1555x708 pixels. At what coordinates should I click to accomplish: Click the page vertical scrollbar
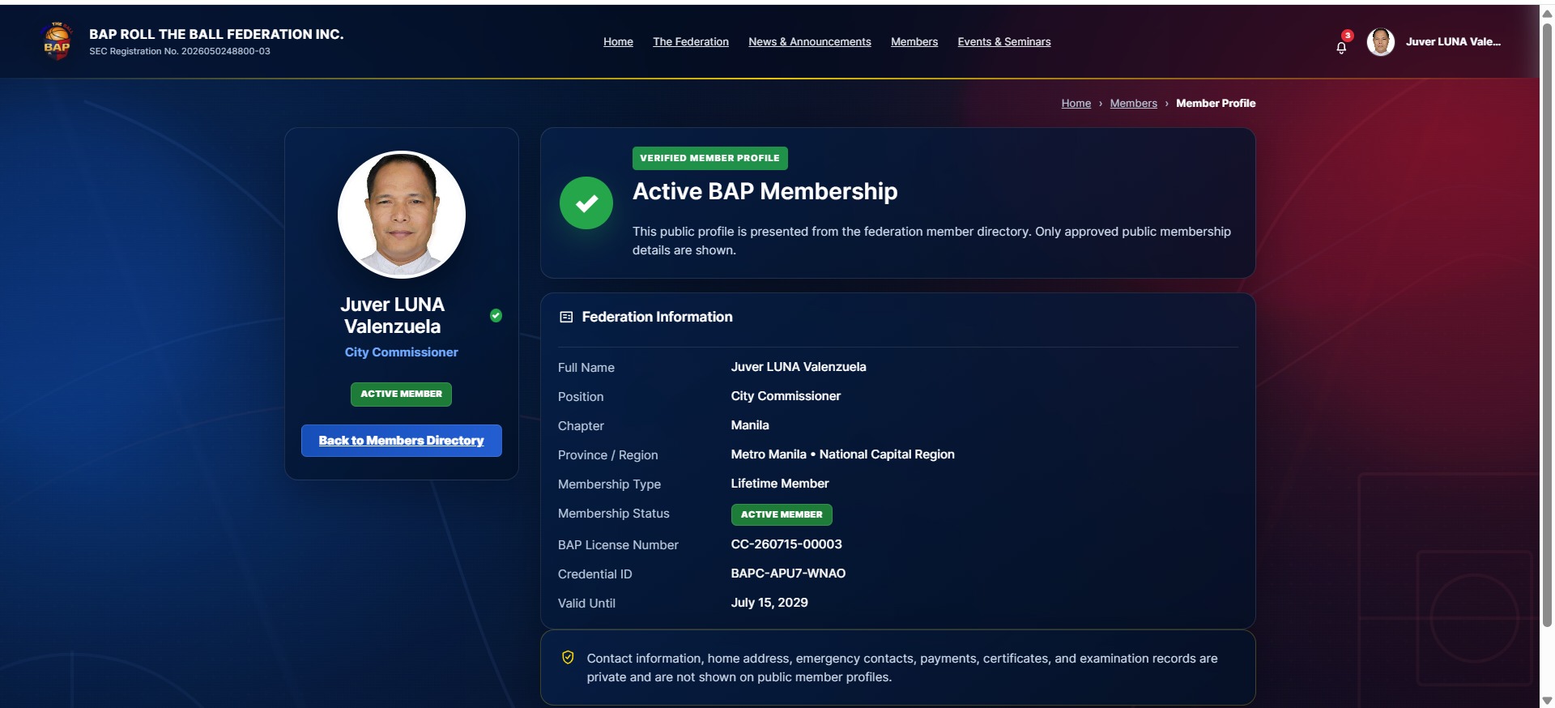coord(1547,324)
